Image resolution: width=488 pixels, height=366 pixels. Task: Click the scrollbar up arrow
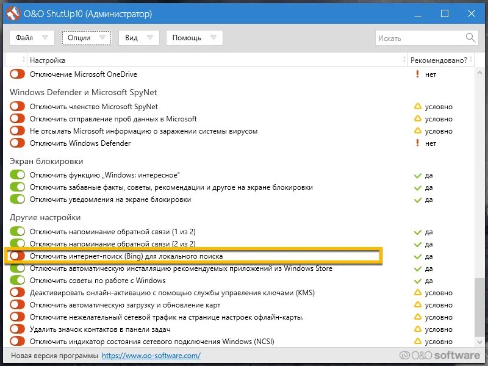pyautogui.click(x=479, y=73)
